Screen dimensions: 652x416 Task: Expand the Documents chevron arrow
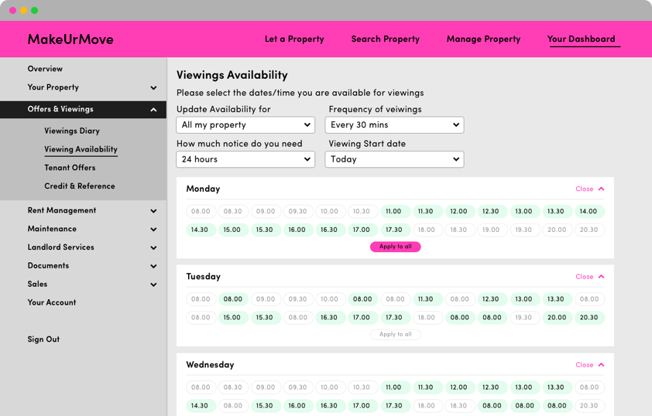(x=153, y=267)
